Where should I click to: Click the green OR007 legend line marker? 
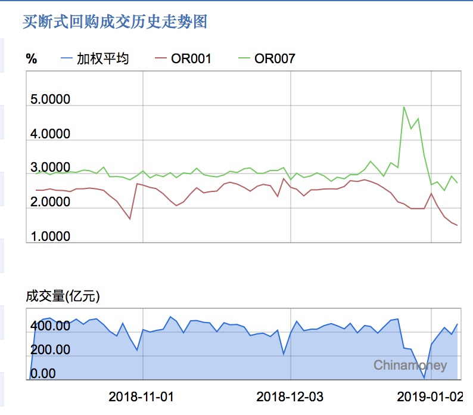244,58
